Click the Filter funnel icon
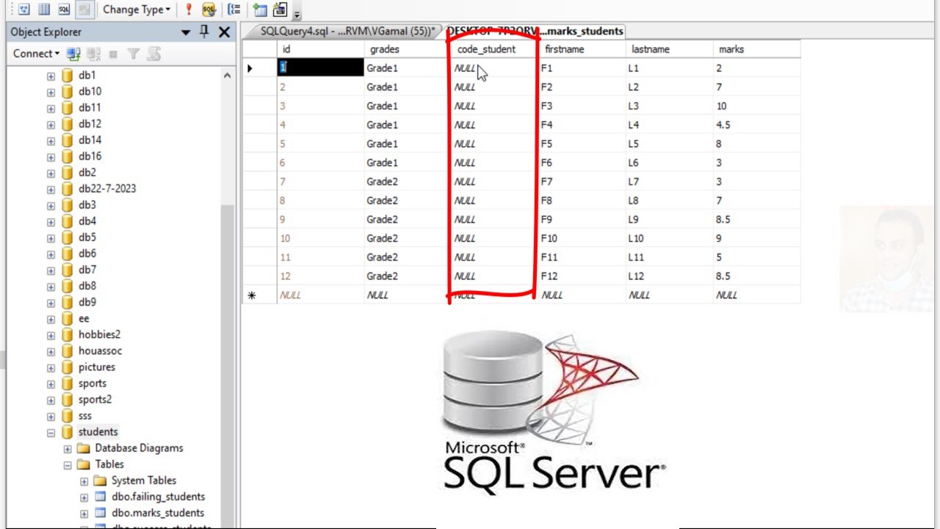Screen dimensions: 940x529 (x=133, y=54)
